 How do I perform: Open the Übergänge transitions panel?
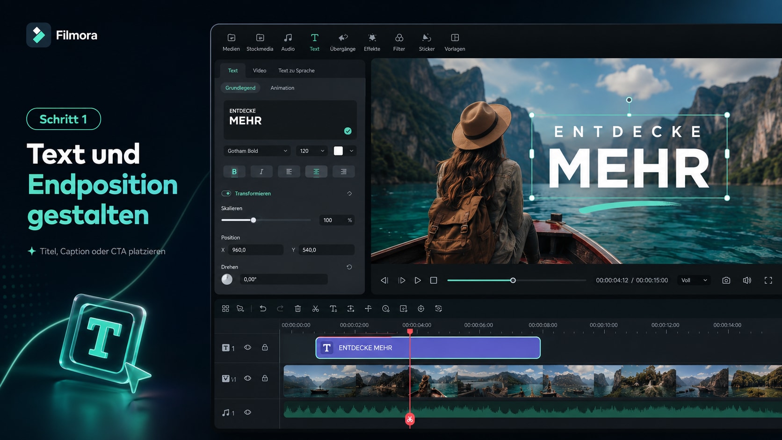pos(343,42)
